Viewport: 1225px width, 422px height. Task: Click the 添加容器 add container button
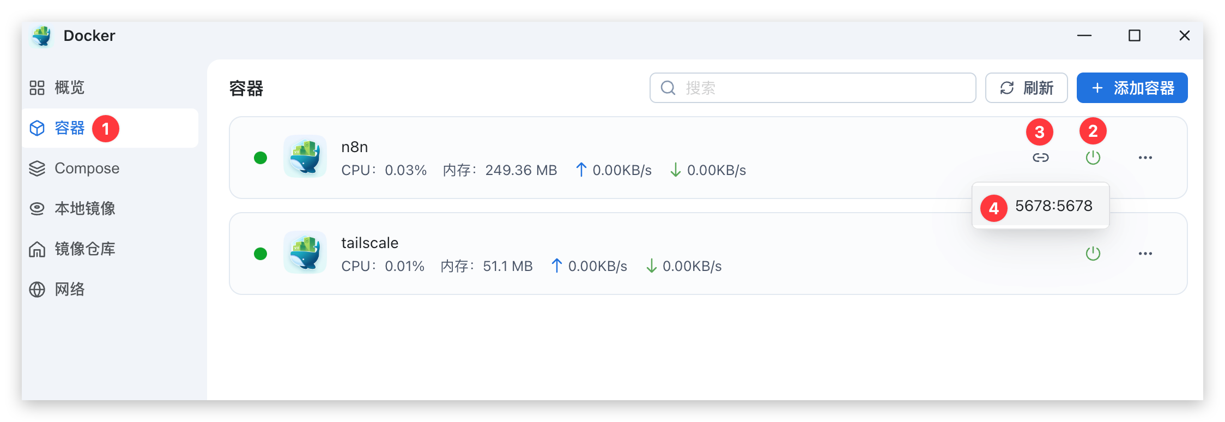coord(1132,88)
